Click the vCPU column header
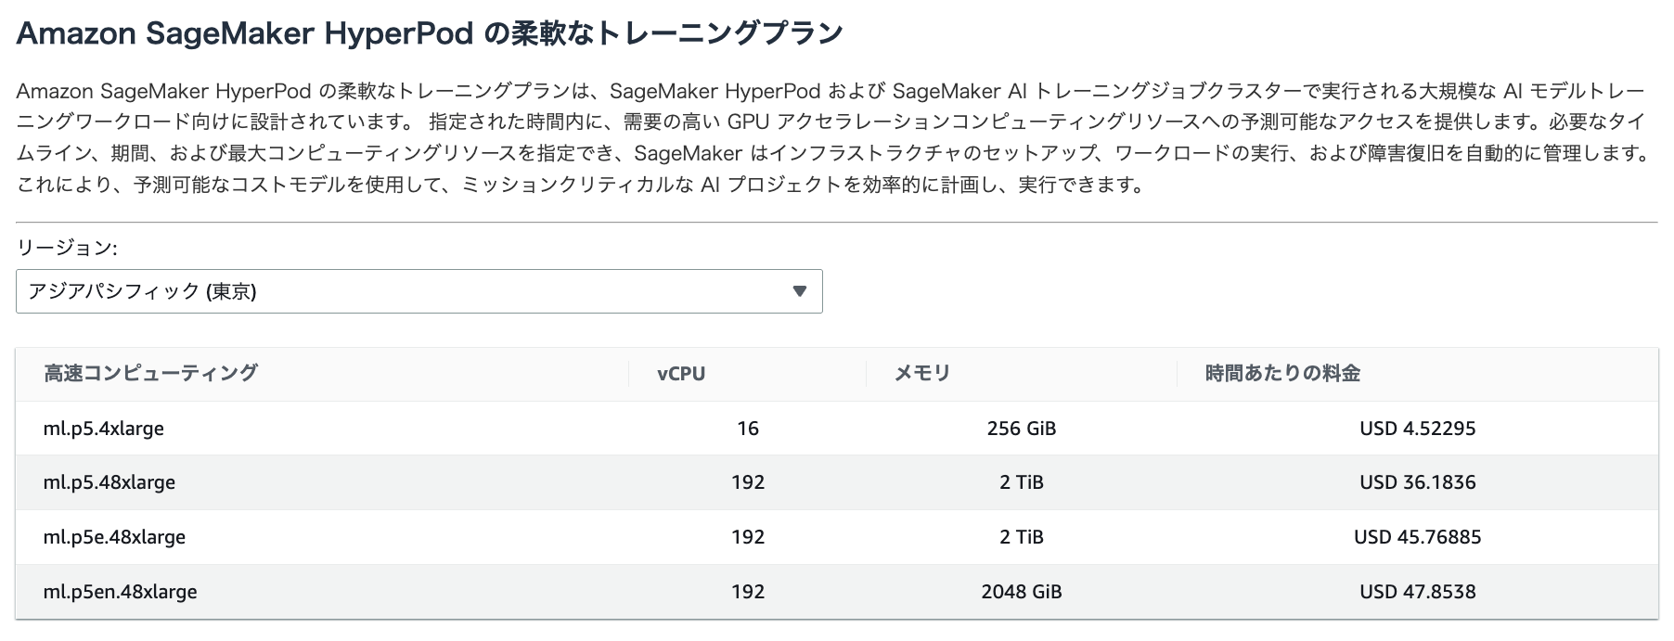This screenshot has width=1674, height=641. (681, 374)
